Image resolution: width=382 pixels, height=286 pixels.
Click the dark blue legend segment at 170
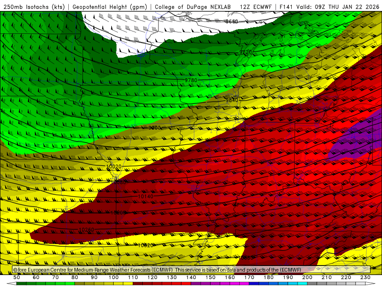point(254,284)
